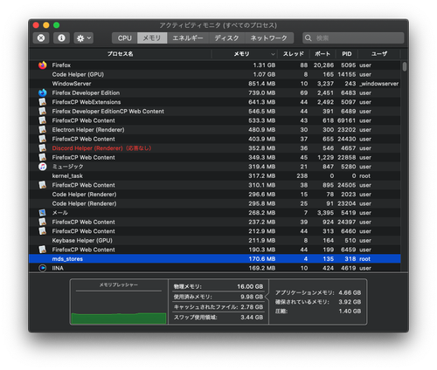Select Code Helper (Renderer) 295.8 MB row

click(215, 203)
